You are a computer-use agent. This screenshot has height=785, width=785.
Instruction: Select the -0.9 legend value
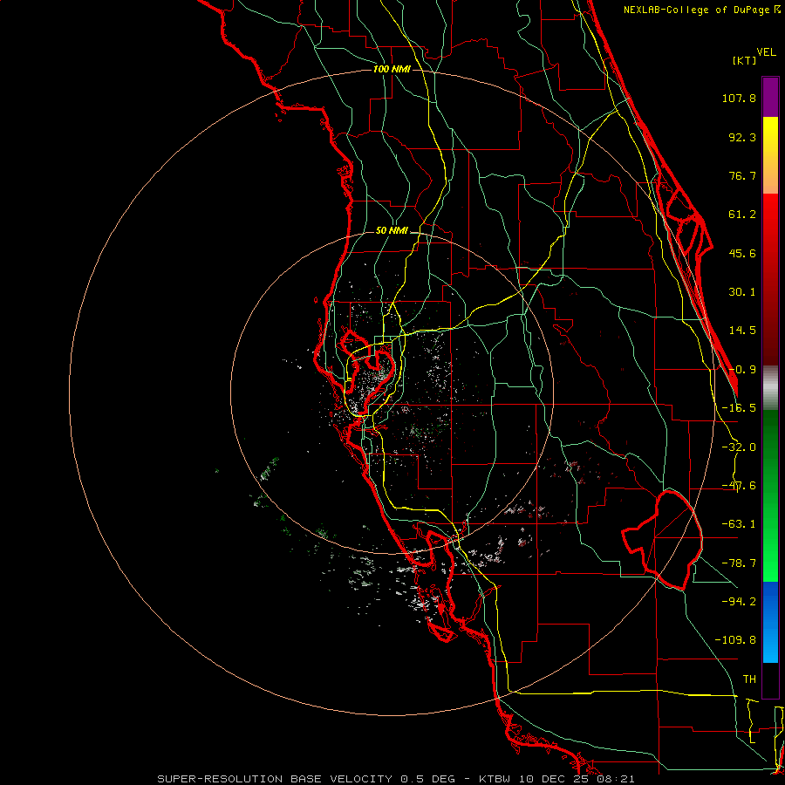742,370
